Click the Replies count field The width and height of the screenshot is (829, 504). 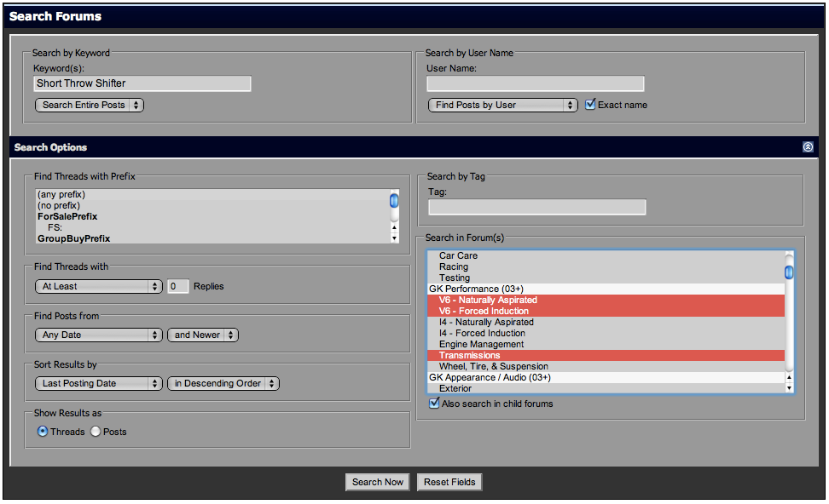178,286
